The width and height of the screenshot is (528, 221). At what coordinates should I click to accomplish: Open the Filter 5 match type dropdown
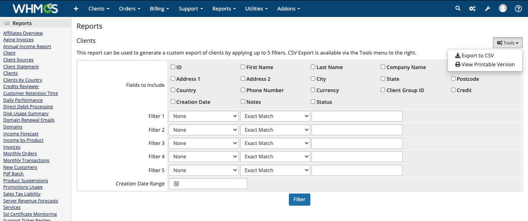[275, 170]
